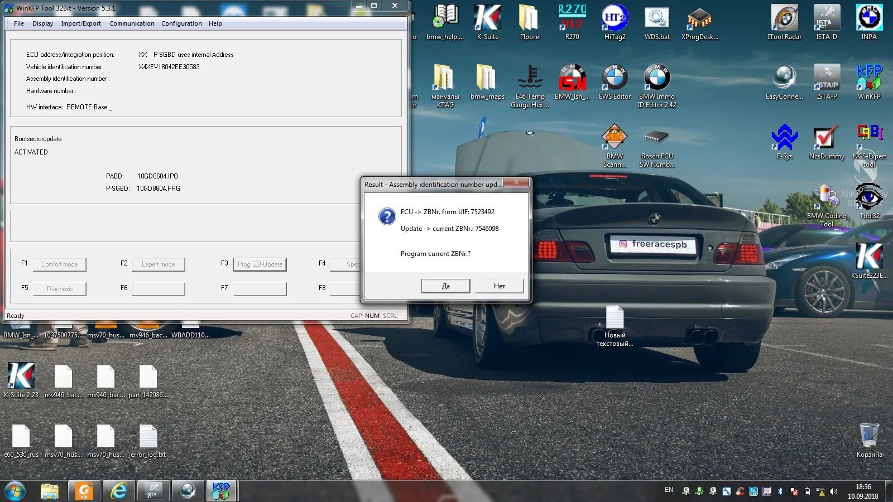893x502 pixels.
Task: Click the Diagnosis F5 button
Action: tap(59, 289)
